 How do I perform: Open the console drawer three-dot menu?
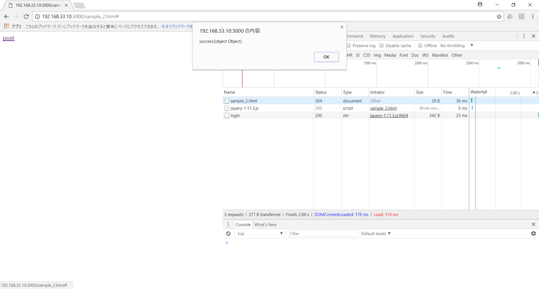[228, 224]
